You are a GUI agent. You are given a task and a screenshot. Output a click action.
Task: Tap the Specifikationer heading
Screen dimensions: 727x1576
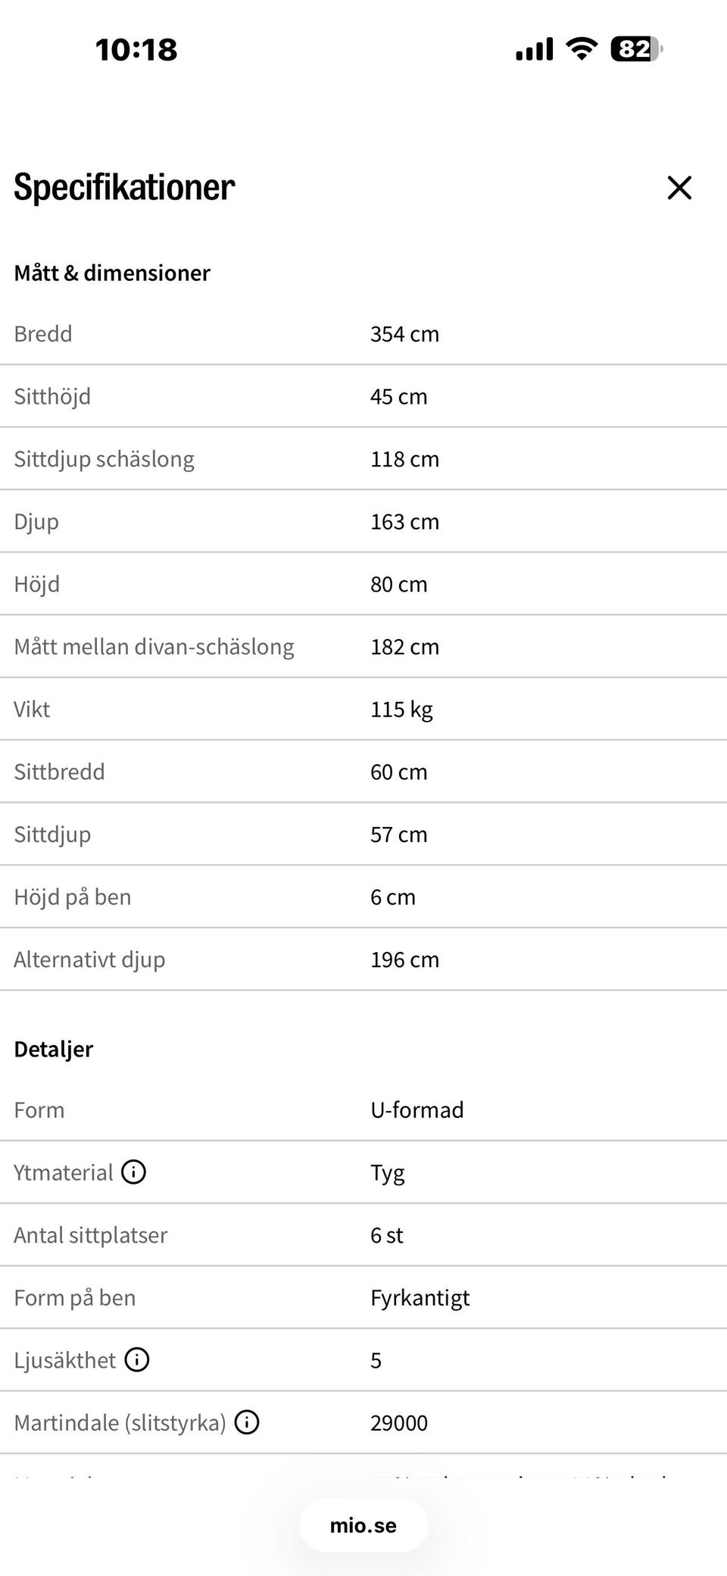pos(124,187)
